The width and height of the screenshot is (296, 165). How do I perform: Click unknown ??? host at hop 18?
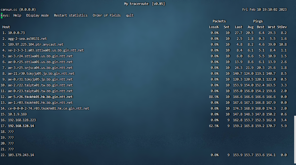click(x=11, y=132)
